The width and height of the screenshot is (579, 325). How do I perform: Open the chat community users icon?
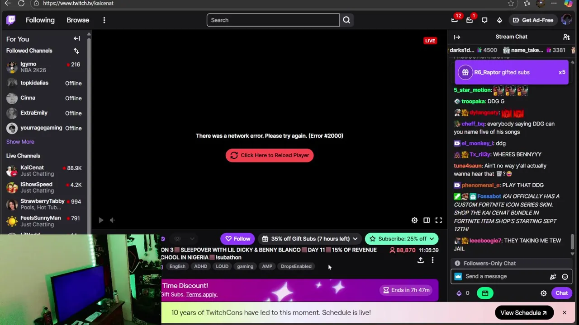tap(566, 37)
